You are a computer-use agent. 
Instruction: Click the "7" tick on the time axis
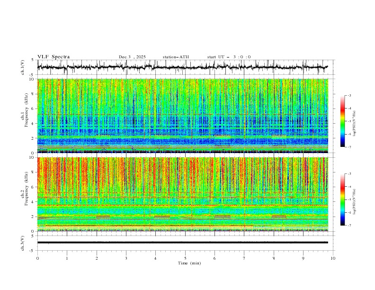coord(244,258)
